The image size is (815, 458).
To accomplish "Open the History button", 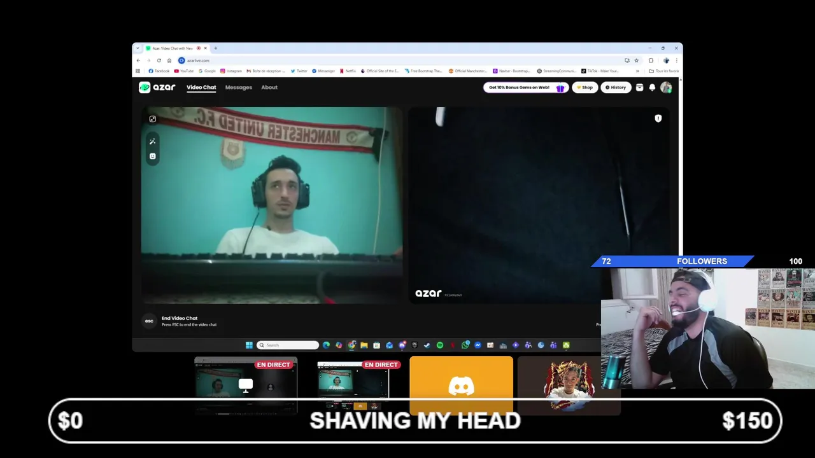I will pyautogui.click(x=616, y=88).
